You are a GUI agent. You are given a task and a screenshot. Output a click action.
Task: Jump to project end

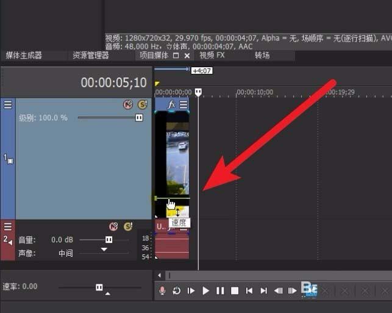coord(263,291)
